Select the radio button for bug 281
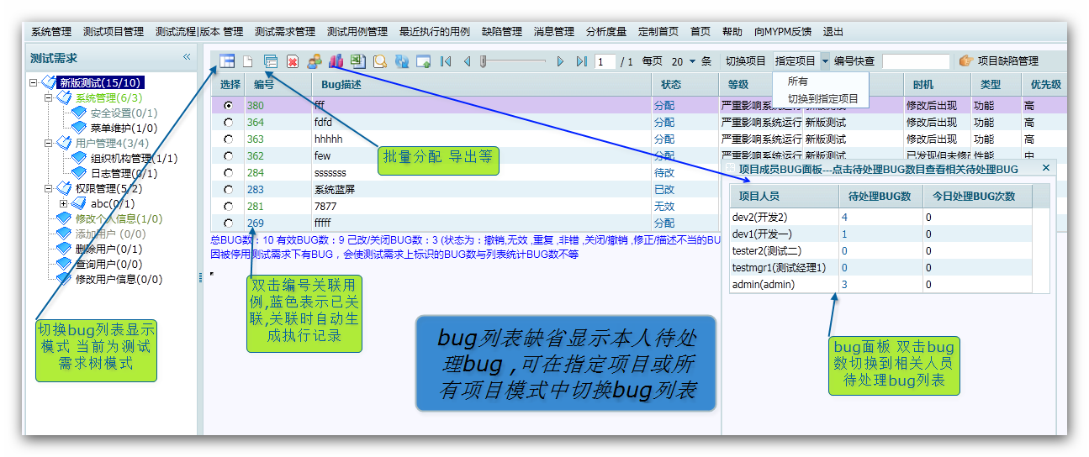Screen dimensions: 1089x457 click(x=228, y=207)
